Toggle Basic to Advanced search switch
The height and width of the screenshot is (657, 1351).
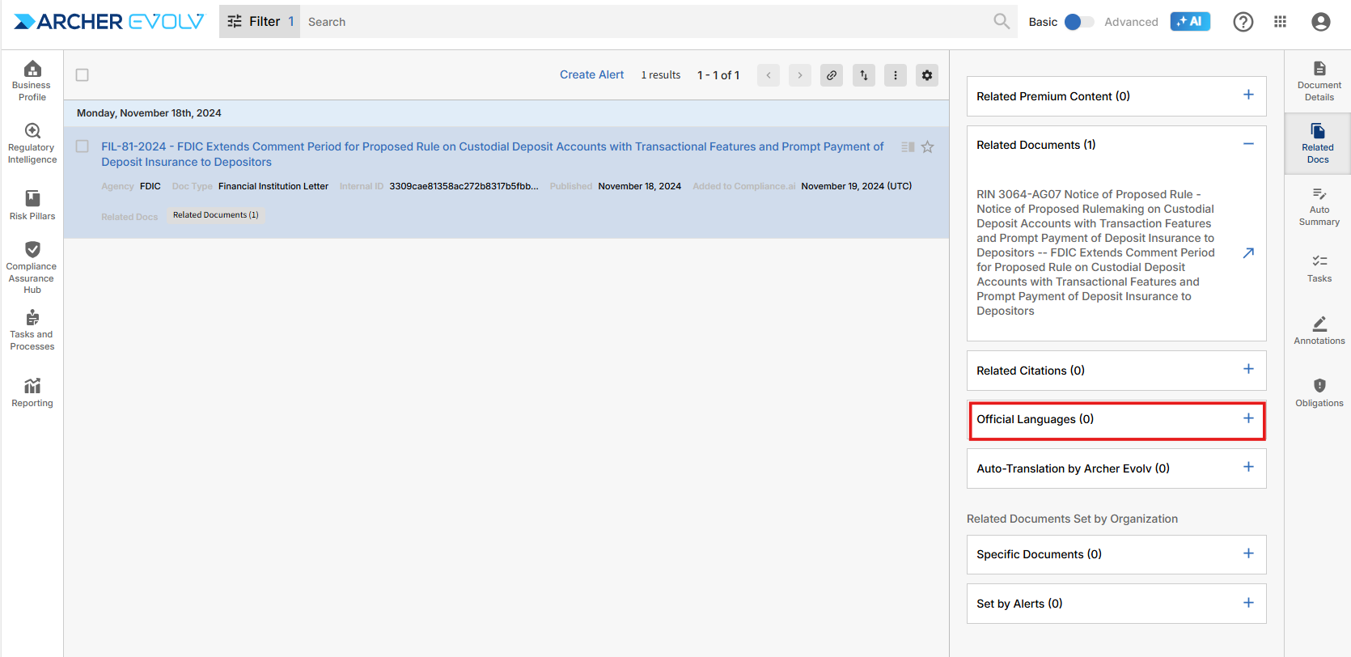click(1078, 22)
